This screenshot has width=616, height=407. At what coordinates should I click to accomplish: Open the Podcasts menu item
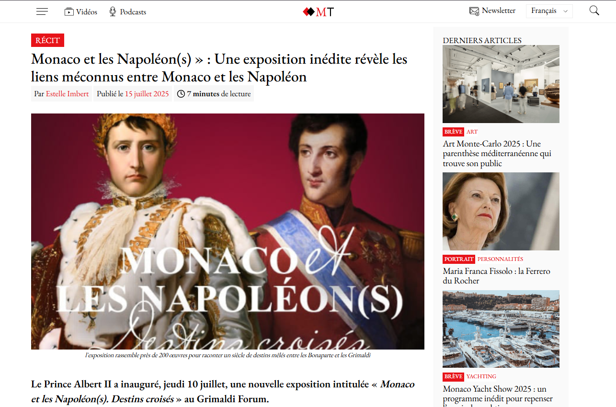(133, 12)
